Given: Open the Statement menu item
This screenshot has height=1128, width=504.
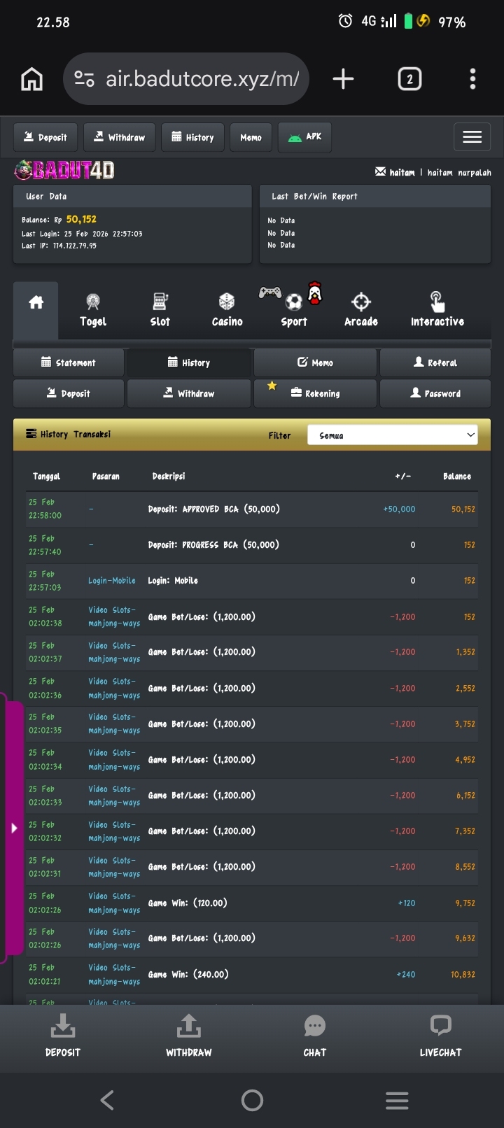Looking at the screenshot, I should [x=69, y=362].
